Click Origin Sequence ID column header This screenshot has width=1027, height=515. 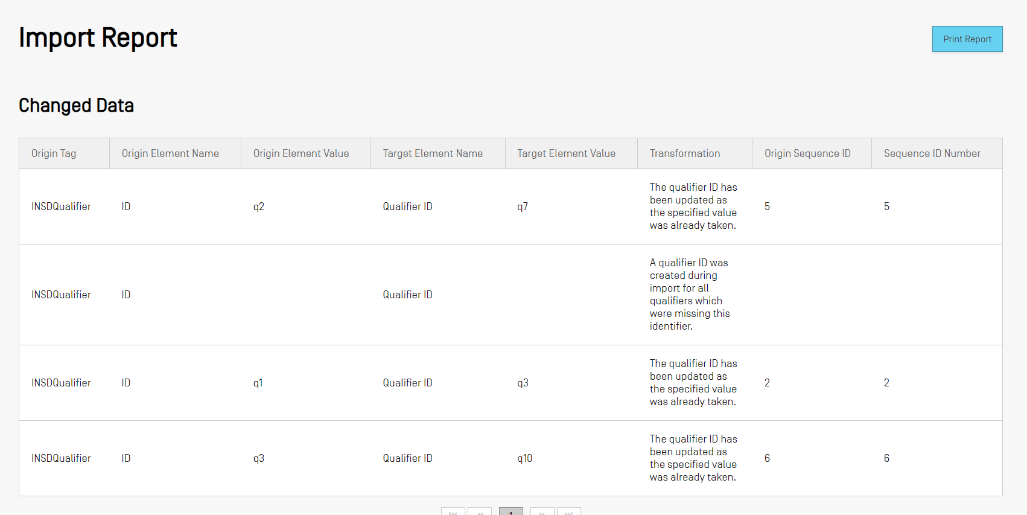807,153
